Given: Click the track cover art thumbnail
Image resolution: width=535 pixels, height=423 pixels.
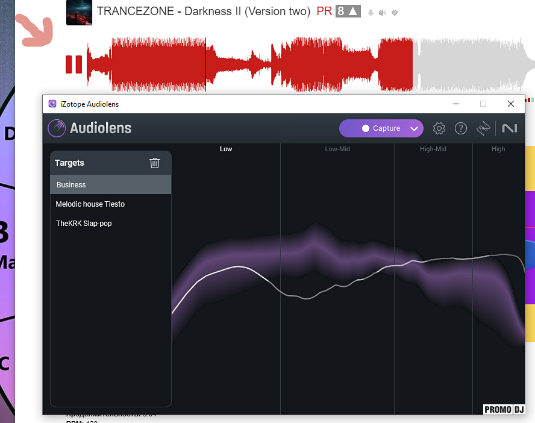Looking at the screenshot, I should click(79, 13).
